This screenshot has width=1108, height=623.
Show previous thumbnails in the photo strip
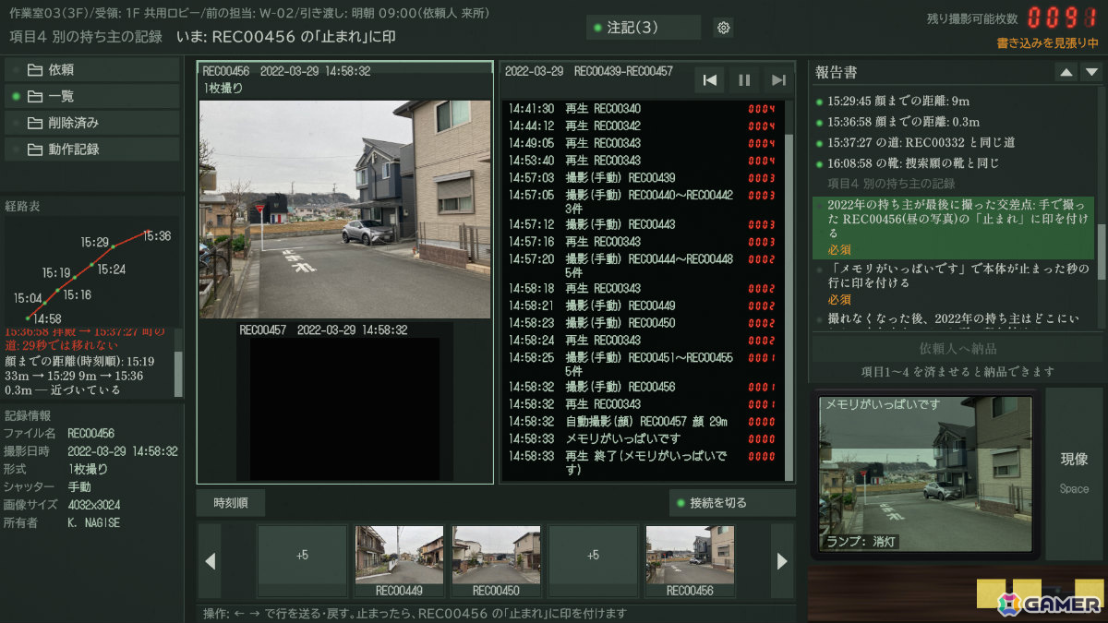(210, 561)
